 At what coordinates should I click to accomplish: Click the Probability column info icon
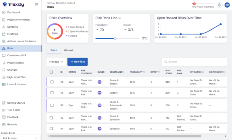[144, 72]
